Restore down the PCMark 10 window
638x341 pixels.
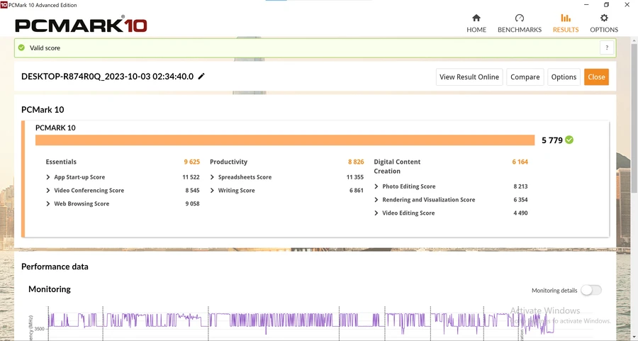click(x=606, y=5)
